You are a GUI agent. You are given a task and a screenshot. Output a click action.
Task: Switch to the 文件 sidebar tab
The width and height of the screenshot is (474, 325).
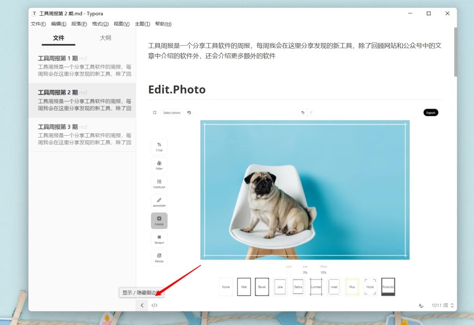coord(59,38)
